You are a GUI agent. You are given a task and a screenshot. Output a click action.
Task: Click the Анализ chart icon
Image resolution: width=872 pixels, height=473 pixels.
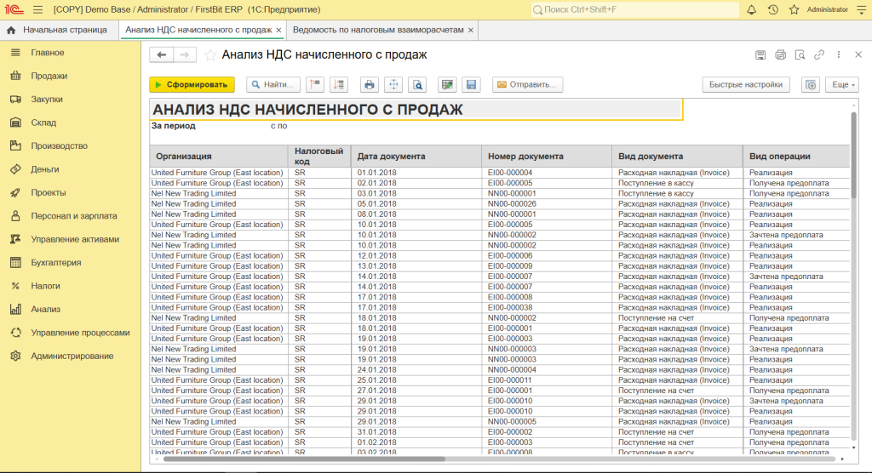15,309
